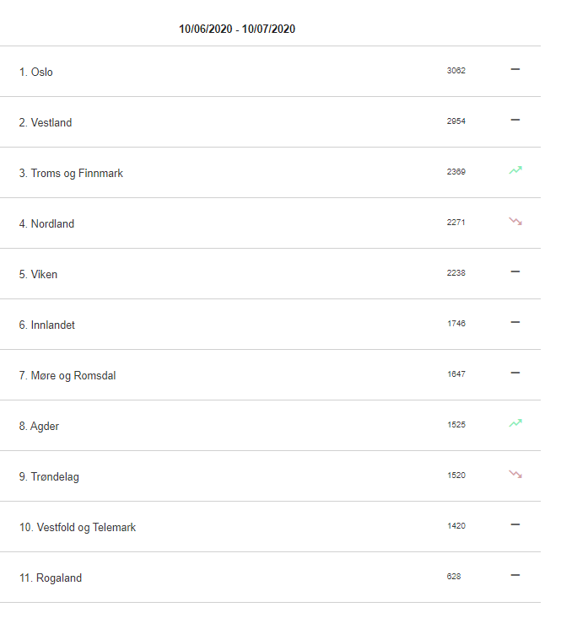Image resolution: width=561 pixels, height=618 pixels.
Task: Click the value 3062 for Oslo
Action: point(456,71)
